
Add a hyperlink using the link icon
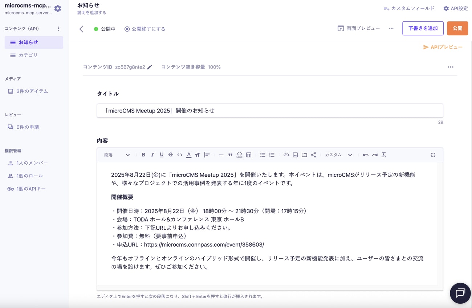(x=286, y=155)
